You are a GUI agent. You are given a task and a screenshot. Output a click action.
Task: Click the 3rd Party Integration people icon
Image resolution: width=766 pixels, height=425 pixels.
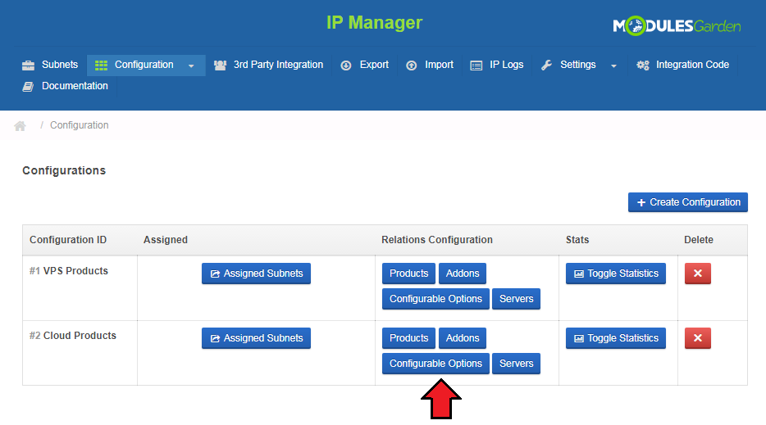pyautogui.click(x=221, y=66)
